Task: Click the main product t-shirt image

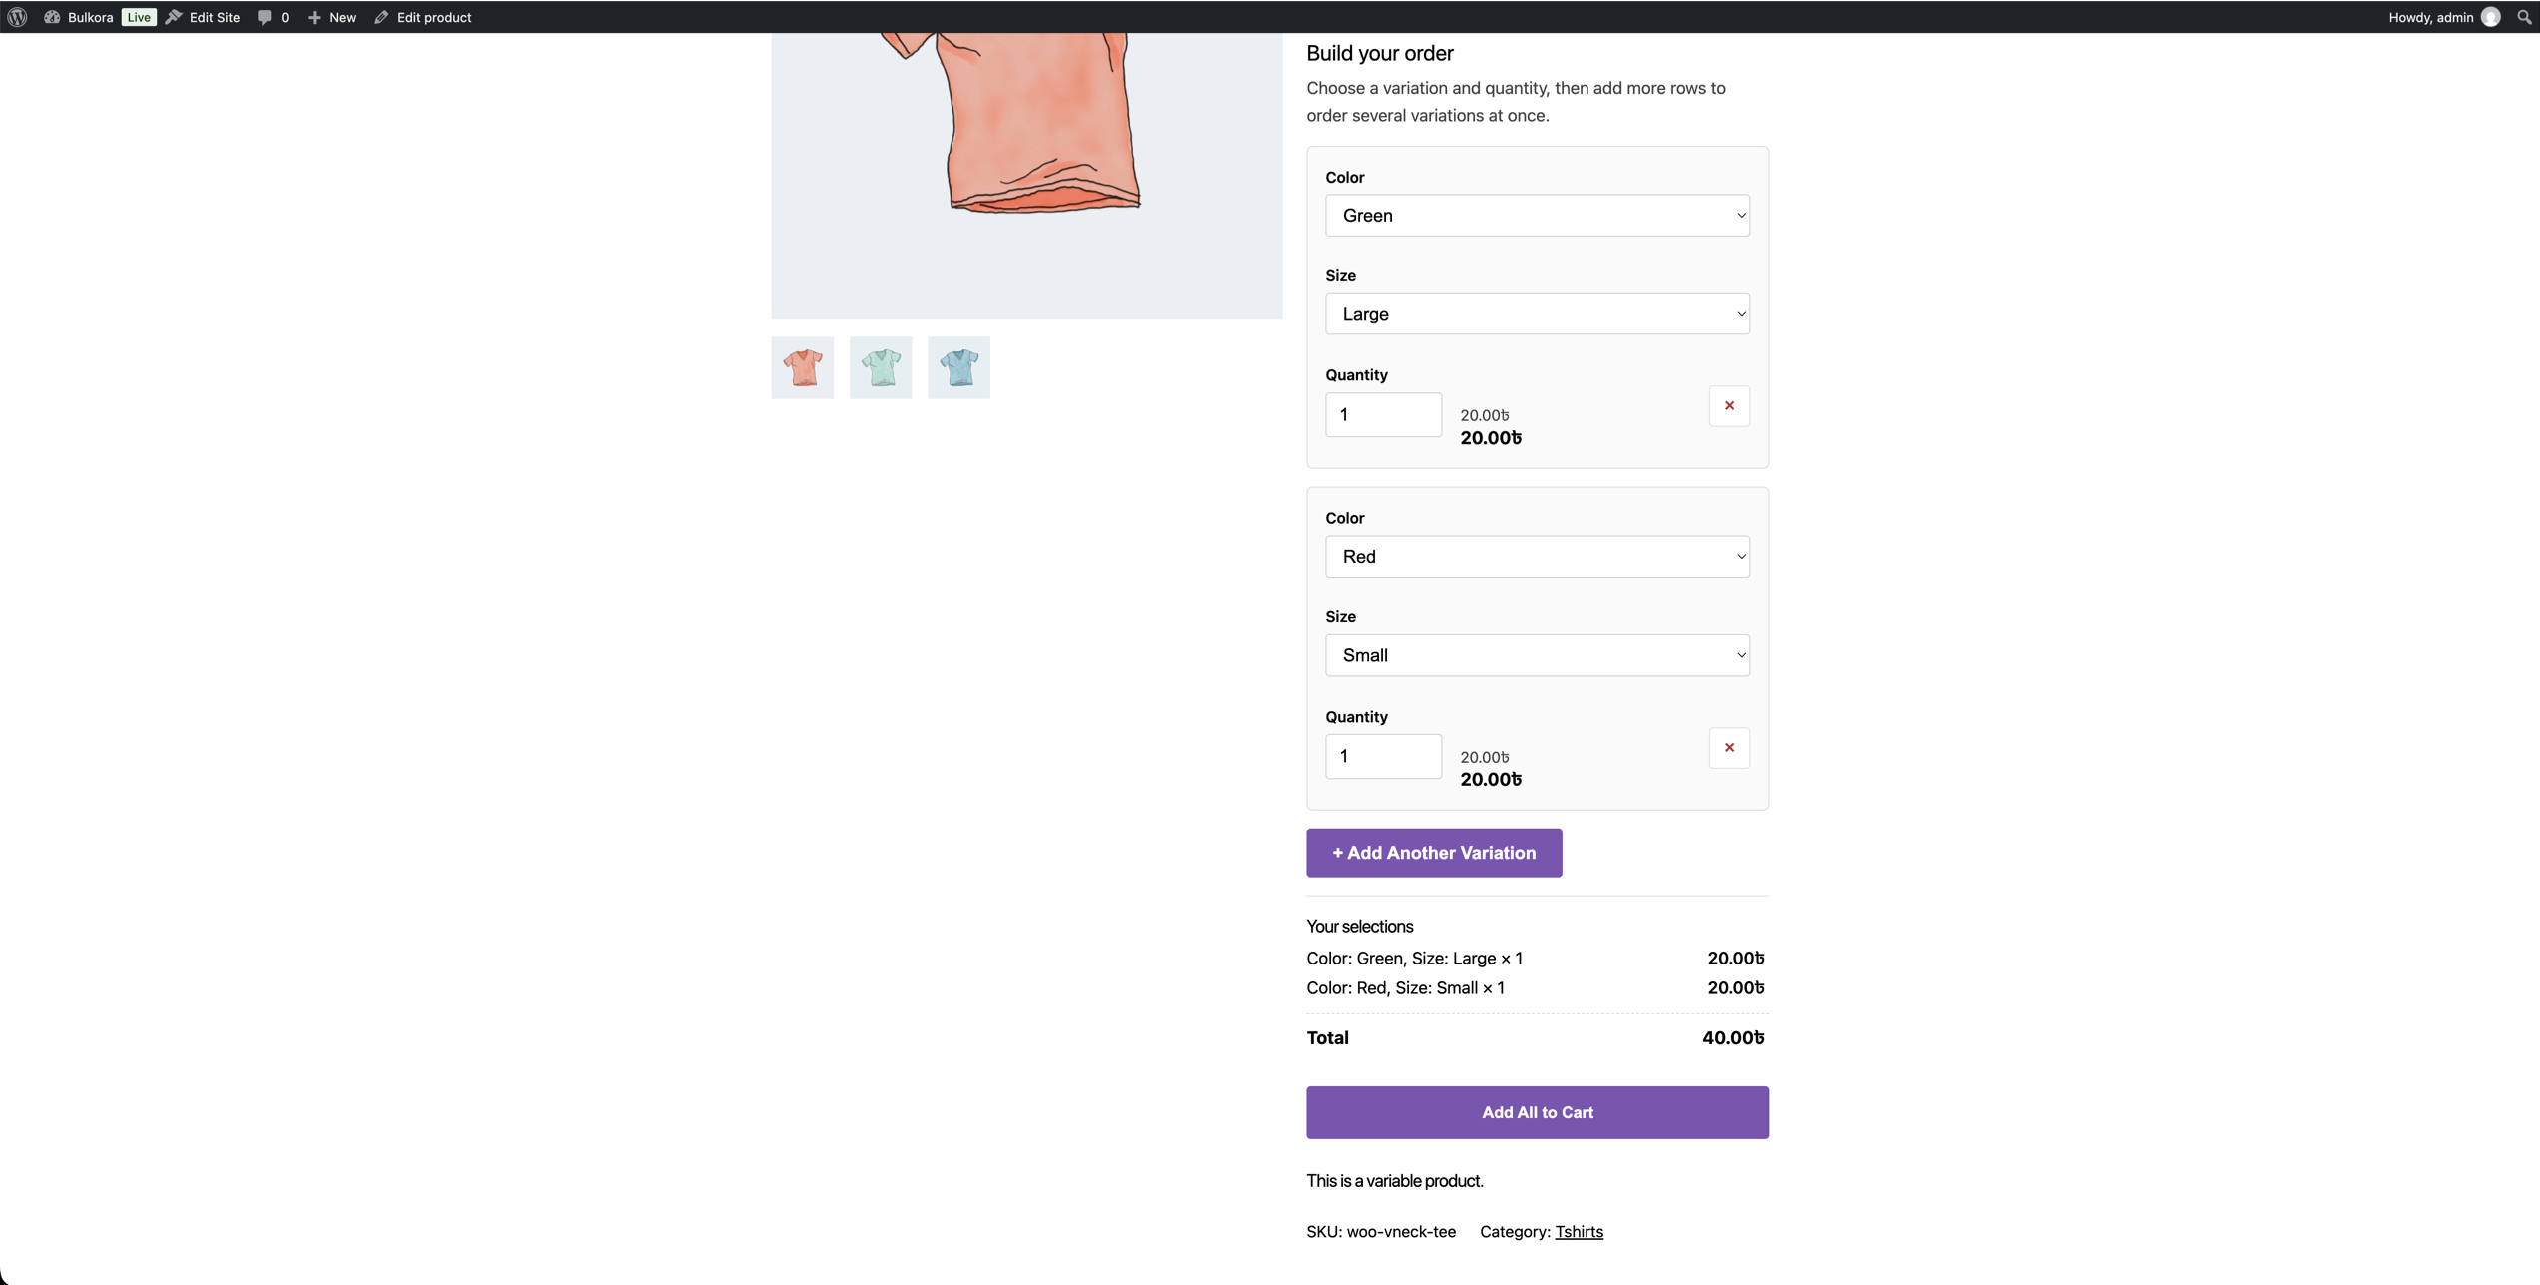Action: (1026, 176)
